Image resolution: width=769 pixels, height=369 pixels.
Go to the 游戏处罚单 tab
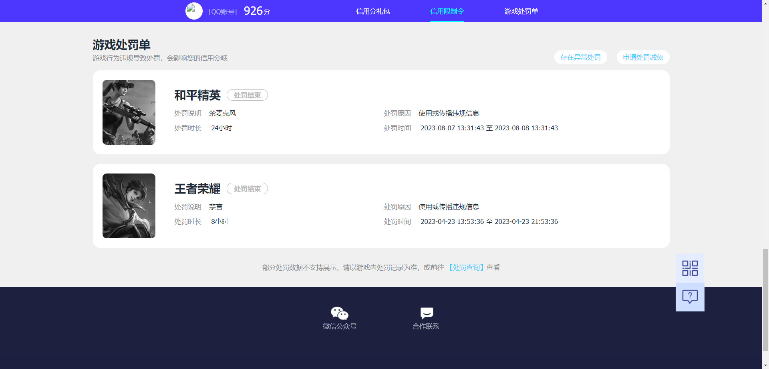(521, 11)
